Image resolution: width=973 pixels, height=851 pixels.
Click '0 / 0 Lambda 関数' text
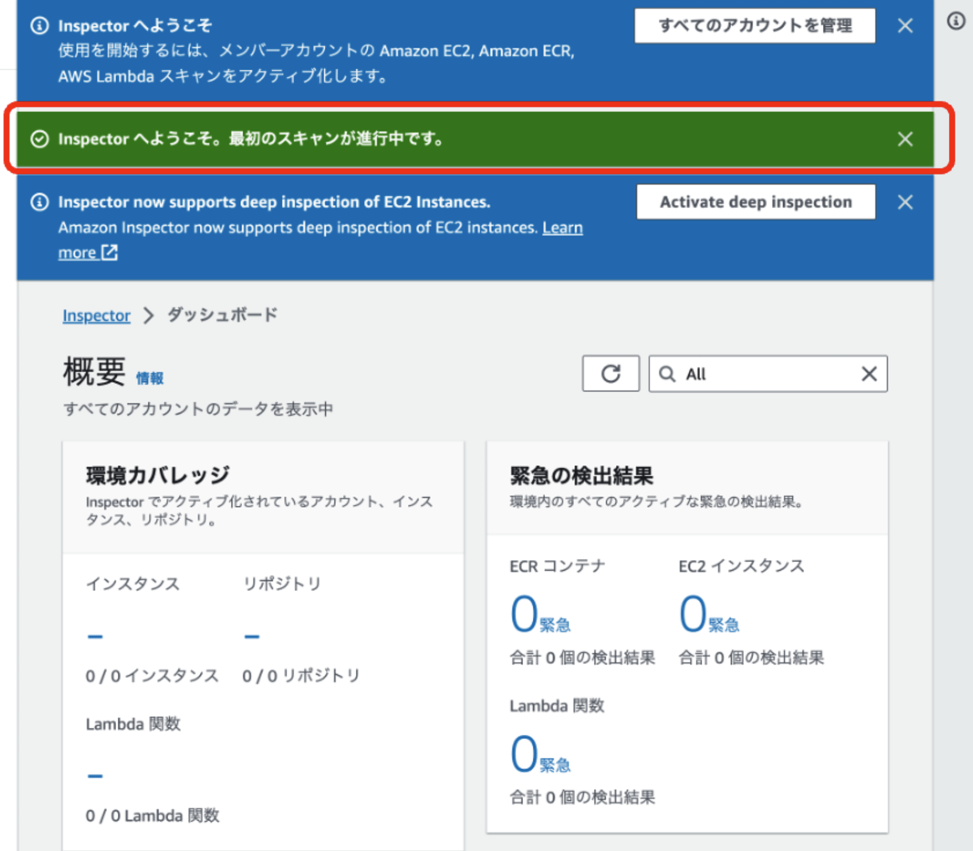pyautogui.click(x=152, y=816)
